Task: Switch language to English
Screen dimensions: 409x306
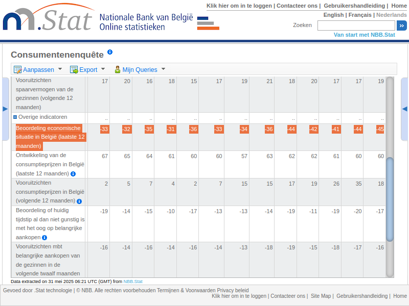Action: click(333, 15)
